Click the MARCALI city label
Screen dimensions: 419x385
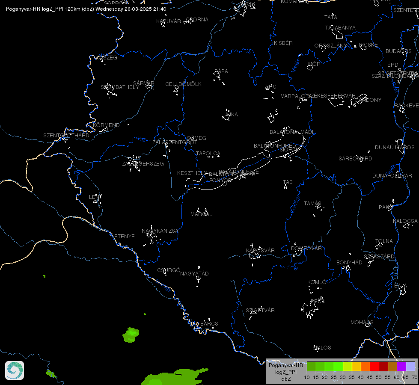(x=202, y=214)
